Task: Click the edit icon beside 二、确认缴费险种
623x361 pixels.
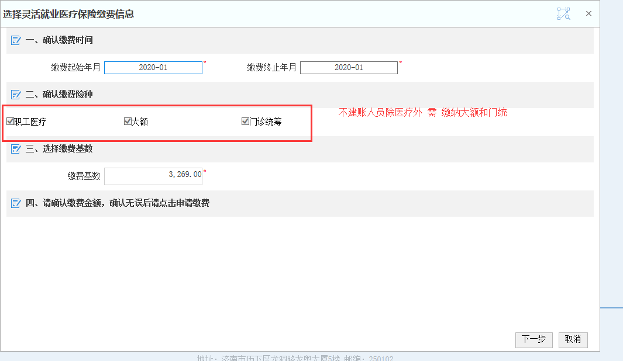Action: [x=15, y=95]
